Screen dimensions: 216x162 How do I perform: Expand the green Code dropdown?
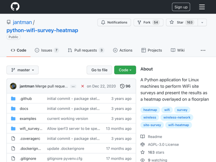(x=125, y=70)
